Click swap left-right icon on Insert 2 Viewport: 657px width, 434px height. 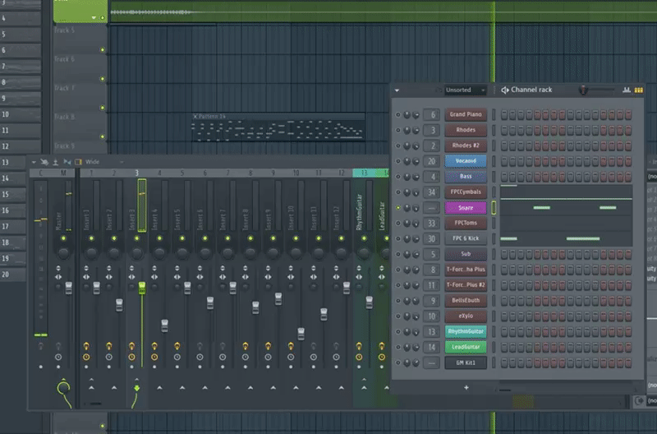click(x=109, y=277)
